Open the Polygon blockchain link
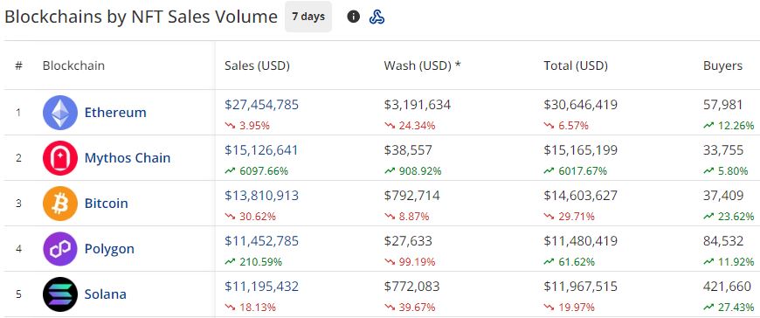This screenshot has height=318, width=760. click(x=109, y=249)
